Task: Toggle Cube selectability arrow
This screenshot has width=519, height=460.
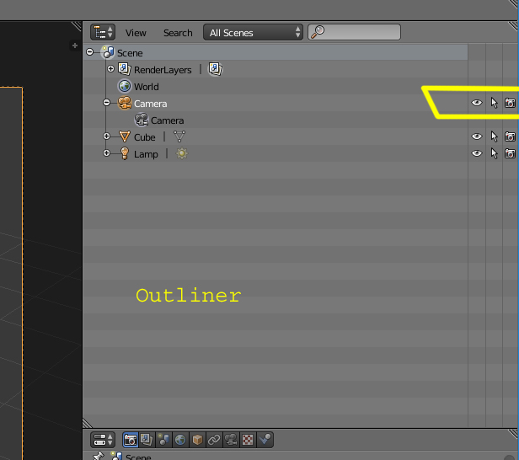Action: tap(495, 136)
